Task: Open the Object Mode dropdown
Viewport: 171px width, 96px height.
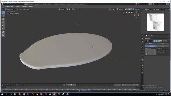Action: tap(10, 9)
